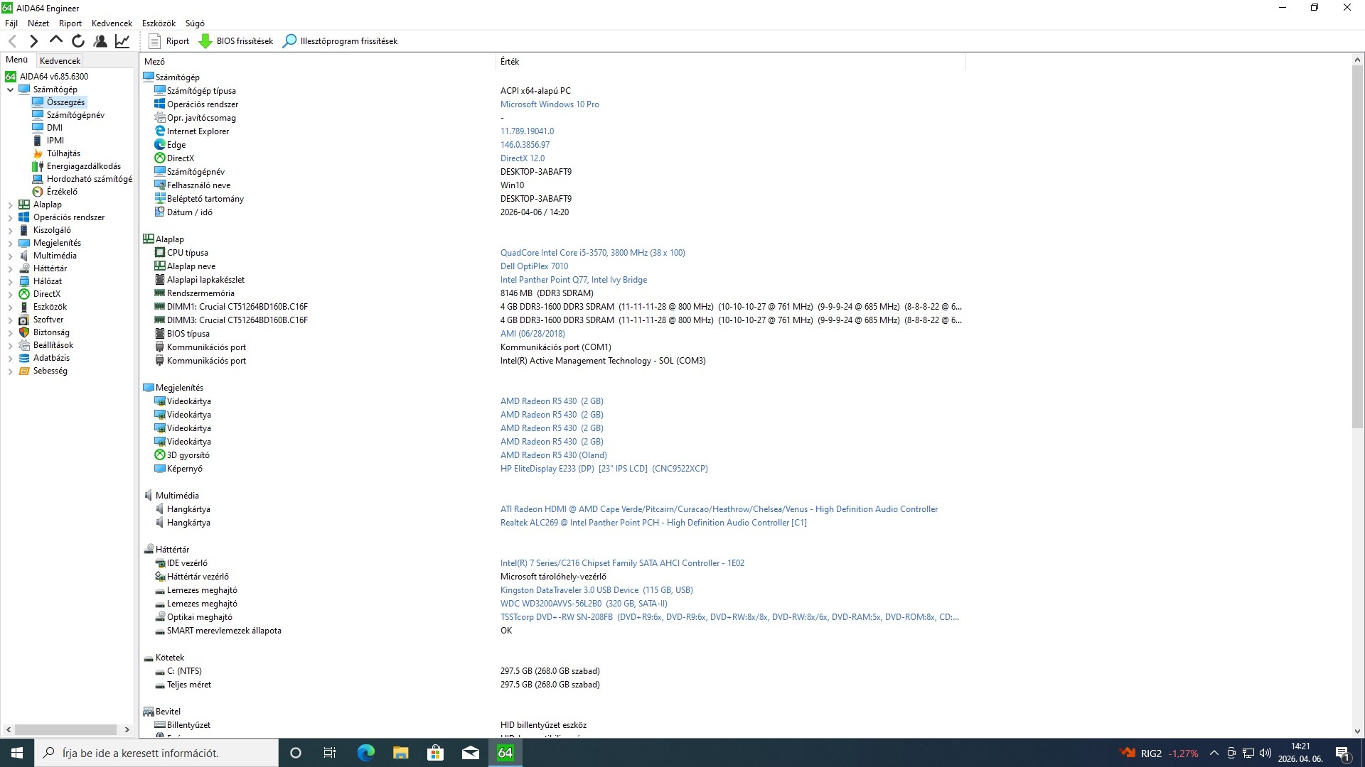This screenshot has width=1365, height=767.
Task: Switch to the Kedvencek tab
Action: tap(60, 61)
